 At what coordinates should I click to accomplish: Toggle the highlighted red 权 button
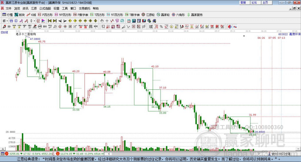(38, 21)
